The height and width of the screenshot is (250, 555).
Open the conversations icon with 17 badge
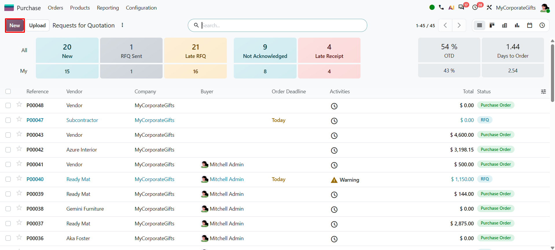[462, 8]
